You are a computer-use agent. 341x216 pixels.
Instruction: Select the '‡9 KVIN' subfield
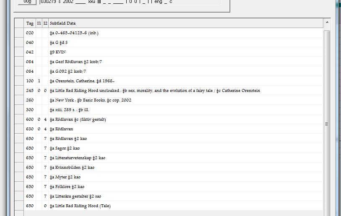pyautogui.click(x=57, y=52)
